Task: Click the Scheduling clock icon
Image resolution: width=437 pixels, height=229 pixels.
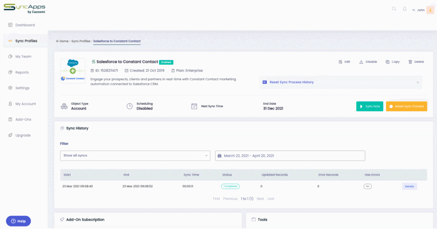Action: click(130, 106)
